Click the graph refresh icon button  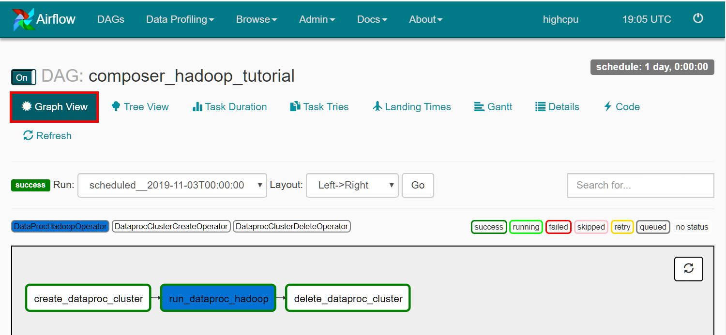click(689, 268)
